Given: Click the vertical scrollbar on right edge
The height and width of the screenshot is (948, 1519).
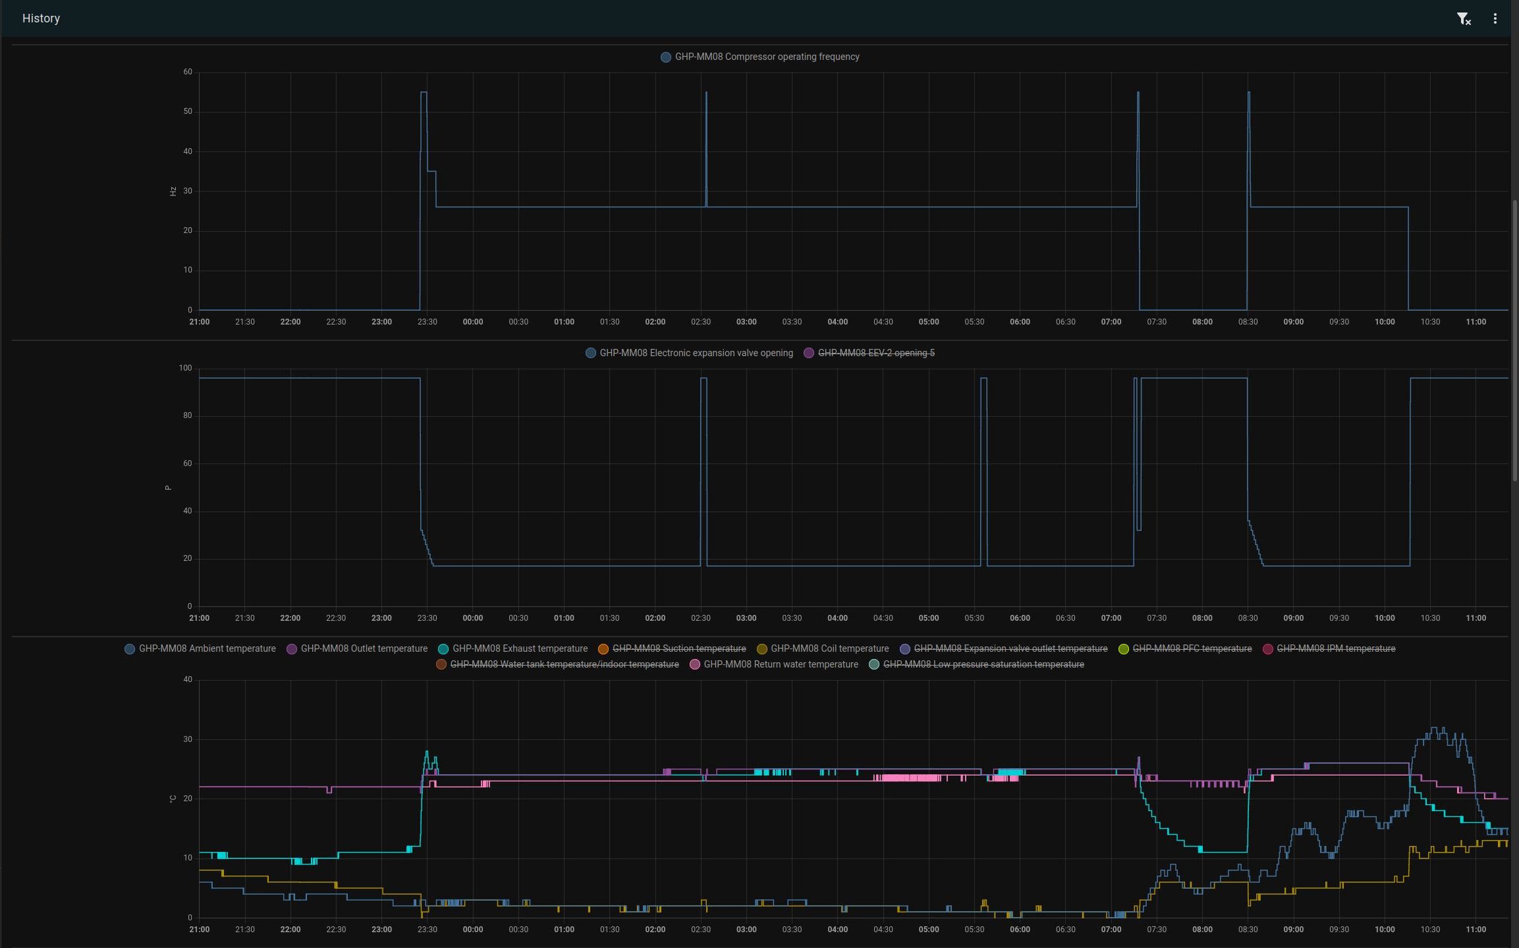Looking at the screenshot, I should [1514, 339].
